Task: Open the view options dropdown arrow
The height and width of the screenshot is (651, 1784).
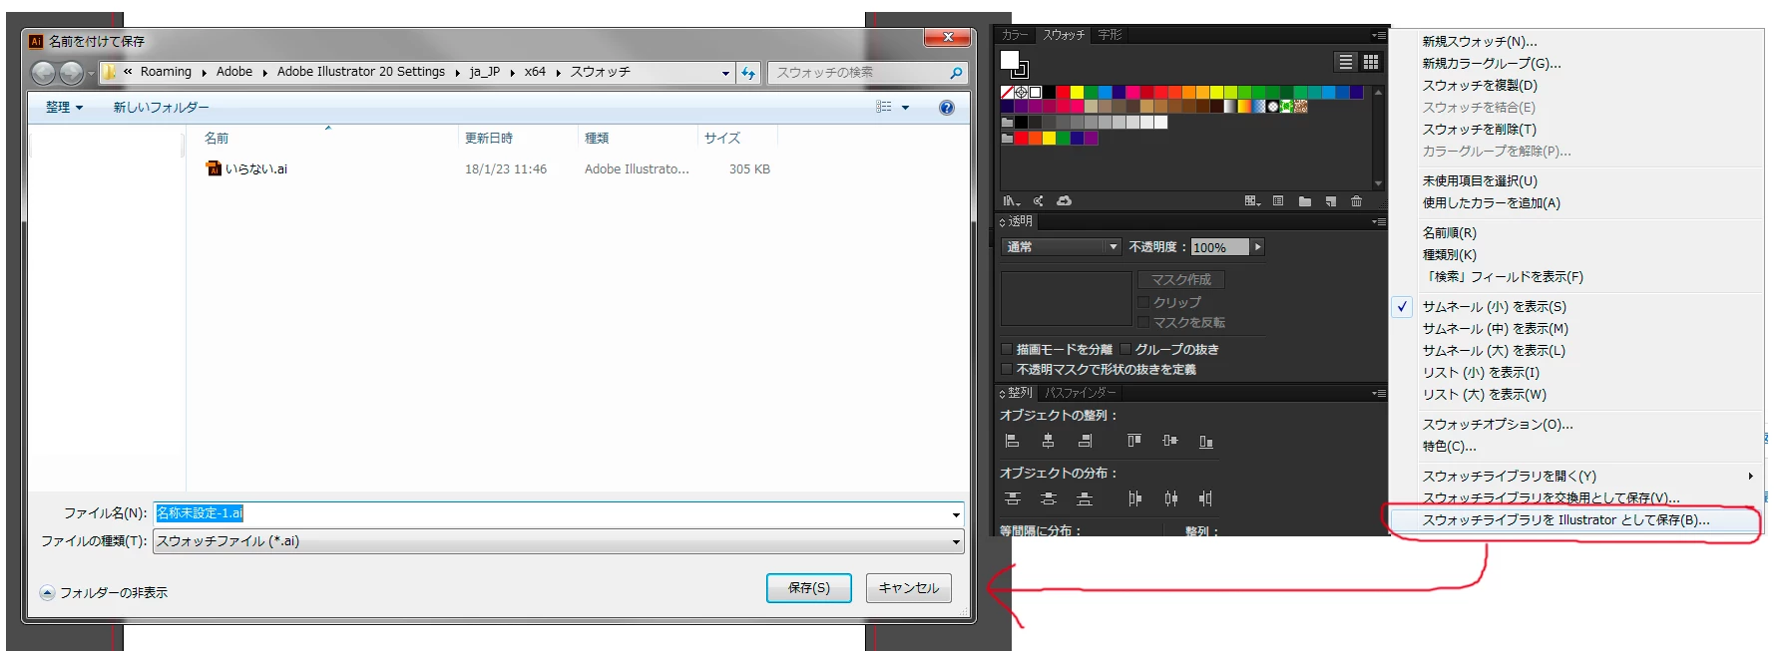Action: click(905, 108)
